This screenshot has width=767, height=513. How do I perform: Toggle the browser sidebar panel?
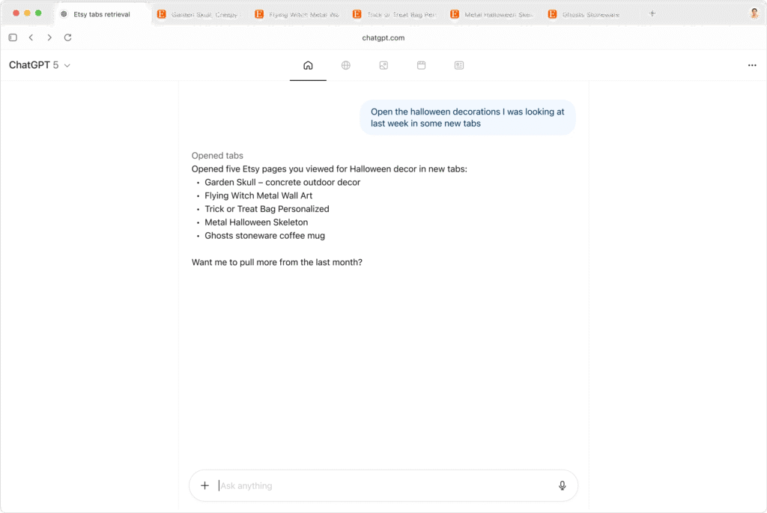pyautogui.click(x=13, y=37)
